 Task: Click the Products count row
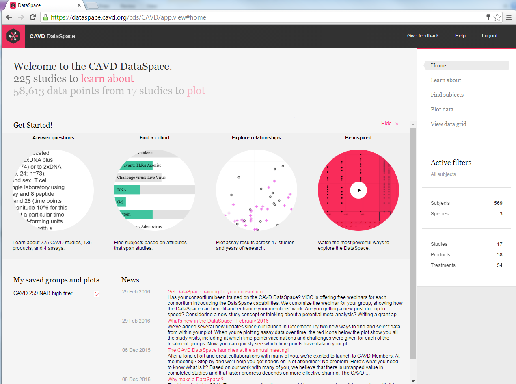[466, 255]
